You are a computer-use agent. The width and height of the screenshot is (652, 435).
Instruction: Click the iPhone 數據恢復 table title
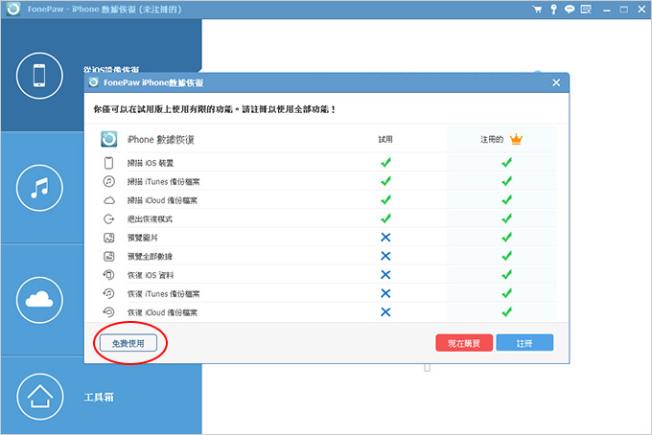click(160, 140)
